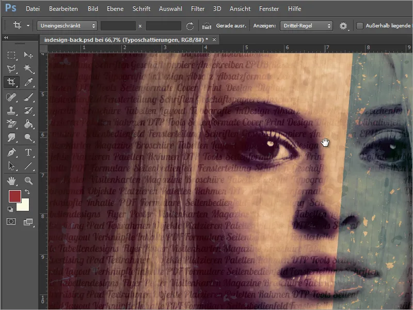Swap foreground and background colors
Screen dimensions: 413x310
tap(27, 192)
